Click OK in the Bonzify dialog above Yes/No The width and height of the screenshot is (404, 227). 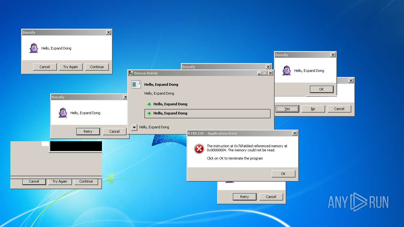[321, 89]
